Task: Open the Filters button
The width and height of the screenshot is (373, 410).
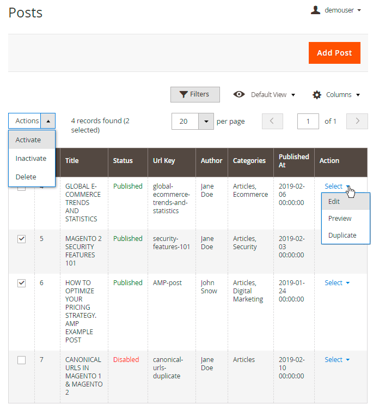Action: [195, 94]
